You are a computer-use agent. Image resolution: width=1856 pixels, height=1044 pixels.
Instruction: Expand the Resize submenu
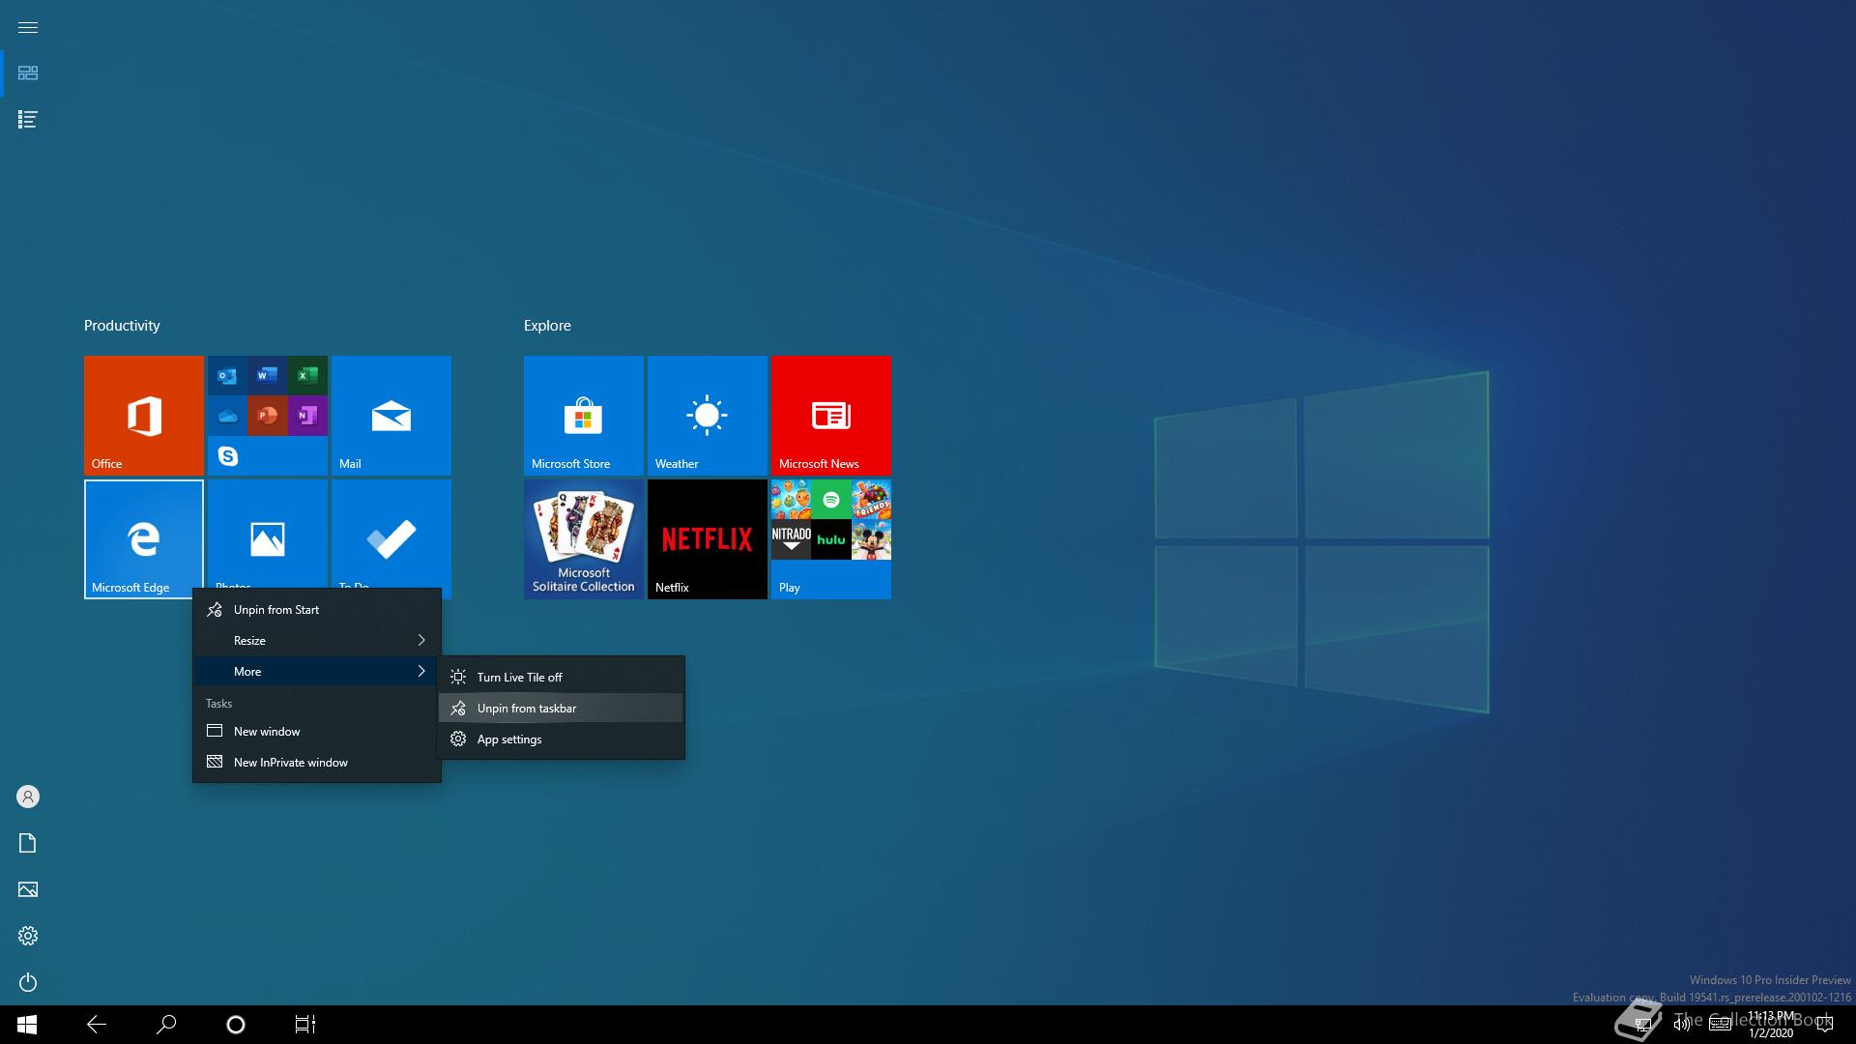(317, 641)
